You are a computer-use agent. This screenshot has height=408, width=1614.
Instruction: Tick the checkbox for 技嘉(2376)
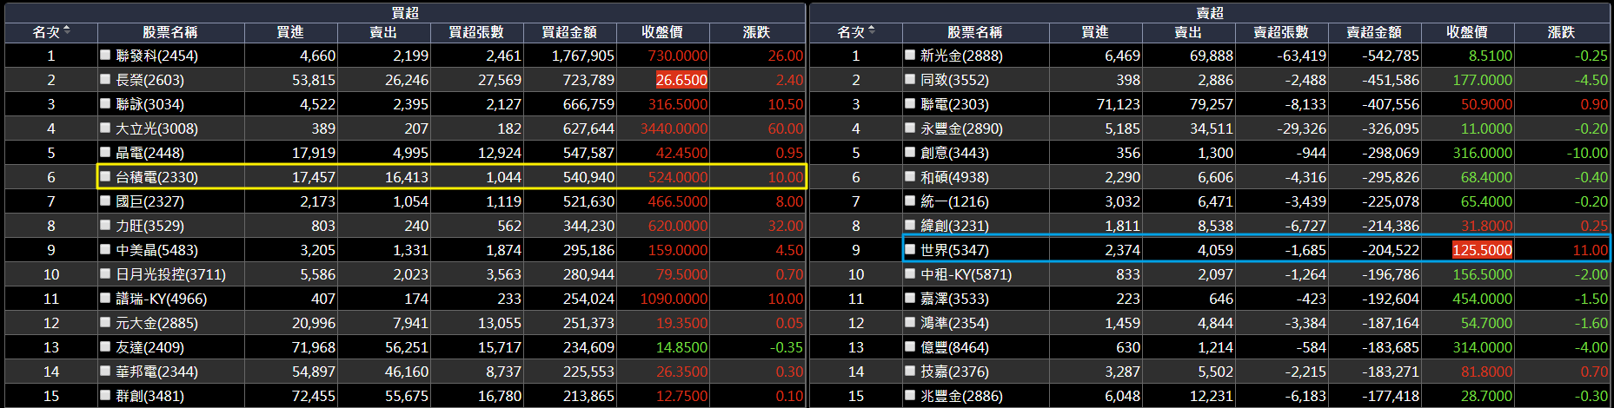pyautogui.click(x=910, y=371)
